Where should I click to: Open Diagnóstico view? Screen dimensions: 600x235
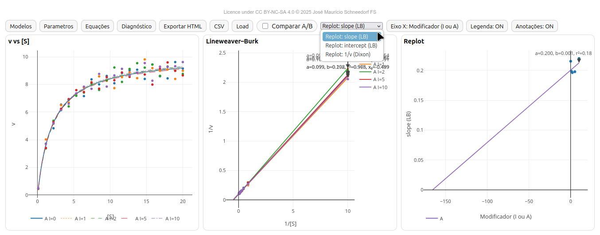(136, 26)
